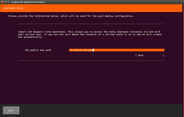Viewport: 184px width, 117px height.
Task: Click the 'Import SSH keypairs into OpenStack' description
Action: coord(90,35)
